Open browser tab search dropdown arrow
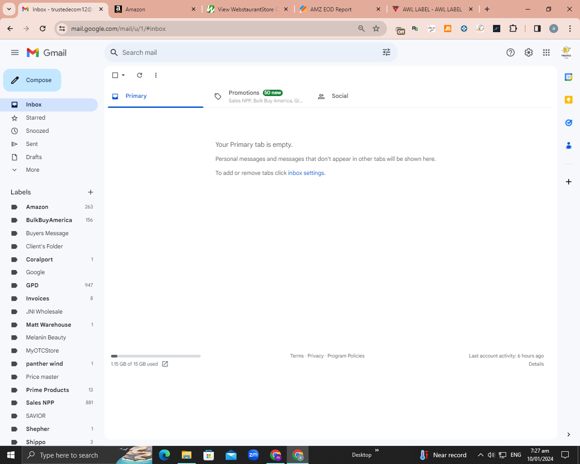This screenshot has height=464, width=580. (x=9, y=9)
